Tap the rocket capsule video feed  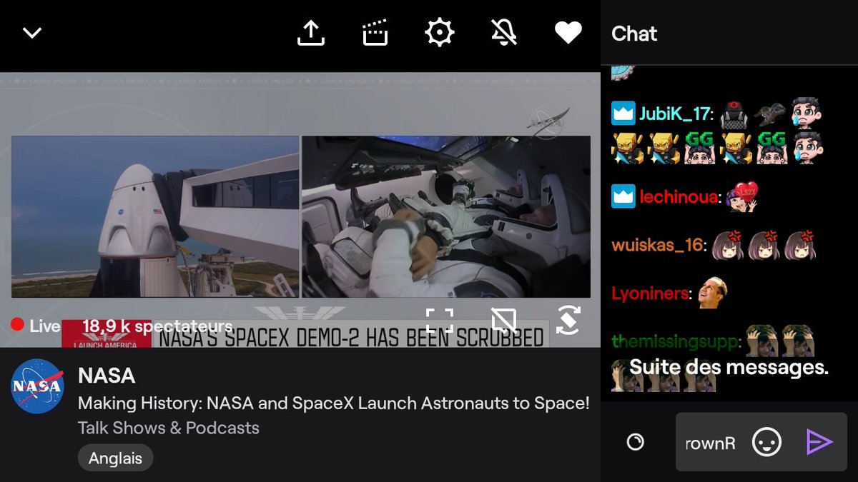point(155,216)
